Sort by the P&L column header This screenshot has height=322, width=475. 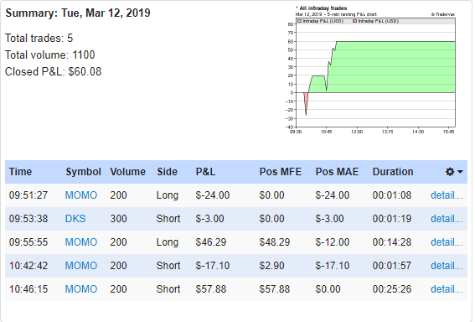(205, 172)
